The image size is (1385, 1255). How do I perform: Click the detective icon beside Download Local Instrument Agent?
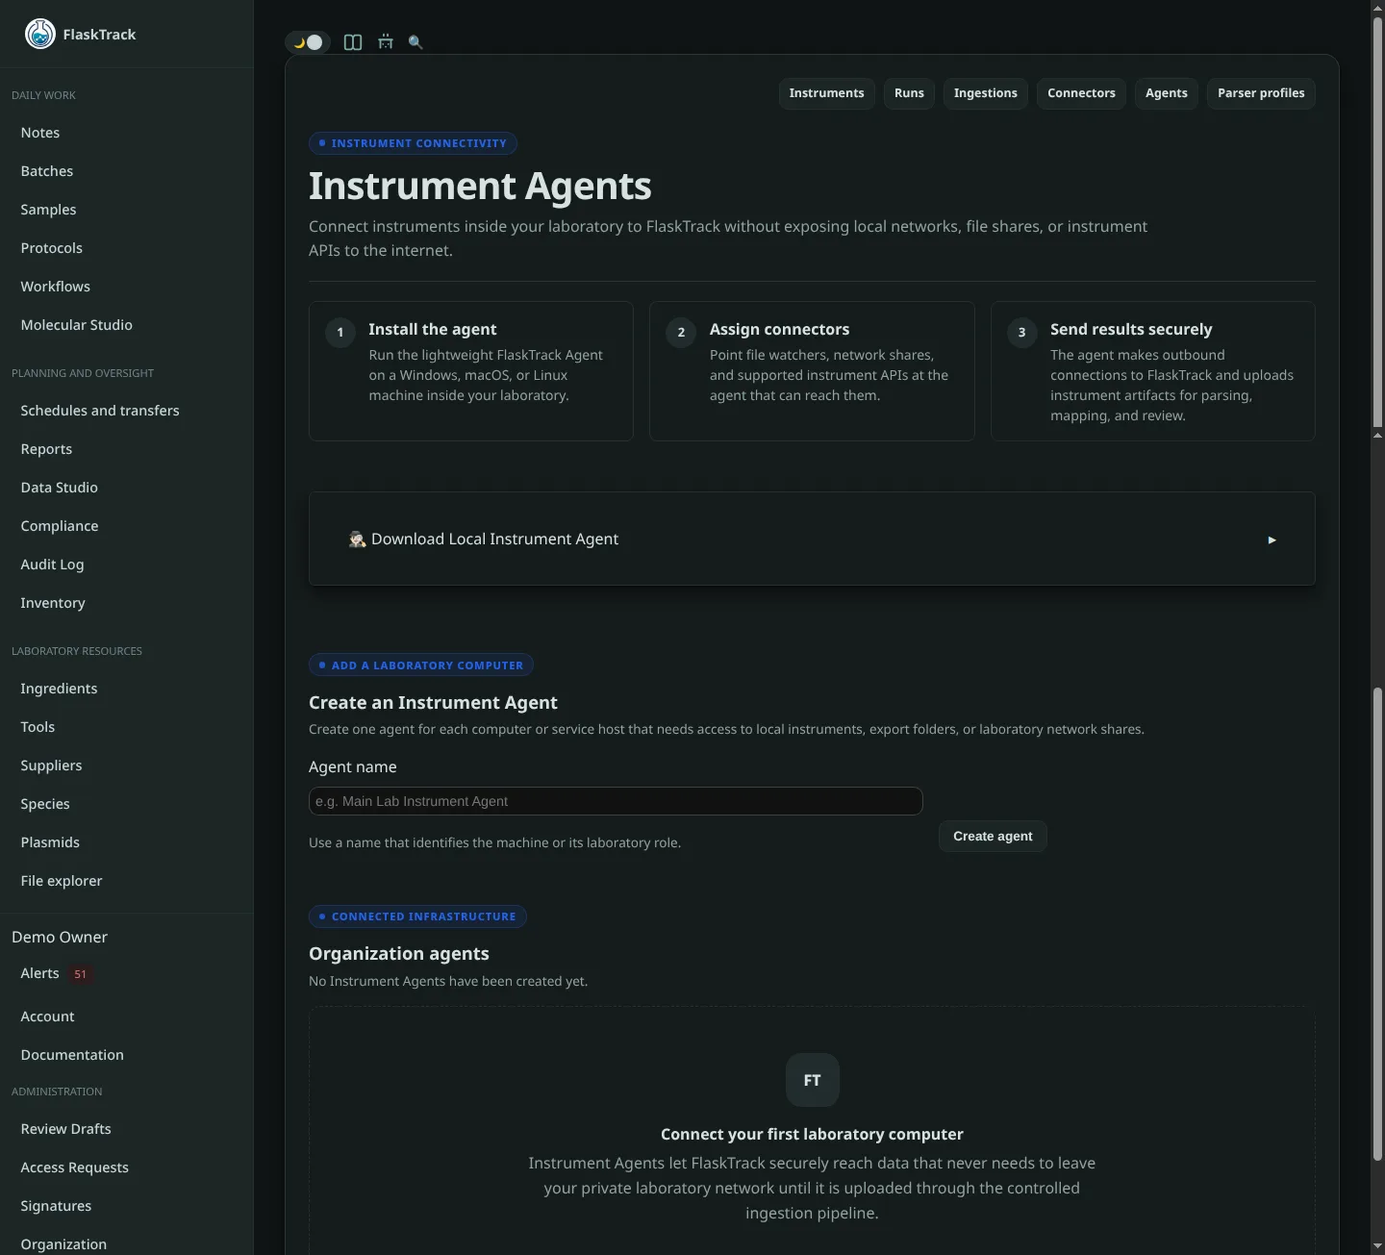point(357,540)
